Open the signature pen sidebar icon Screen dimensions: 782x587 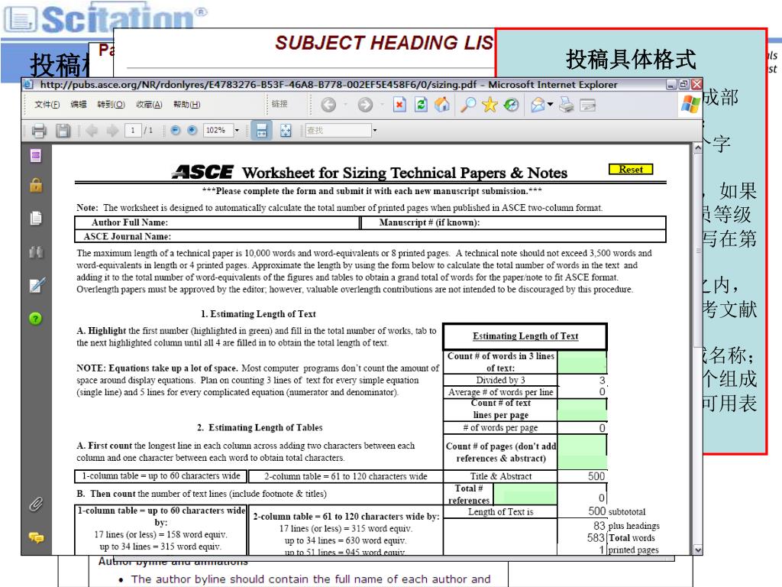click(x=37, y=285)
